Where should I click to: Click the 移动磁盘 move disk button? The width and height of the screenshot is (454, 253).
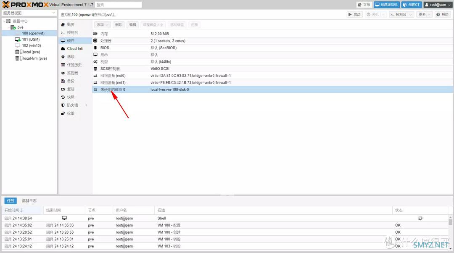177,25
